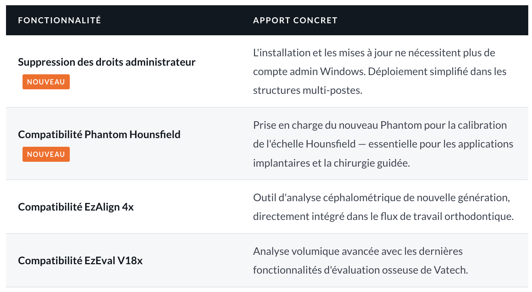Select the "Suppression des droits administrateur" feature title
This screenshot has height=292, width=532.
coord(107,62)
